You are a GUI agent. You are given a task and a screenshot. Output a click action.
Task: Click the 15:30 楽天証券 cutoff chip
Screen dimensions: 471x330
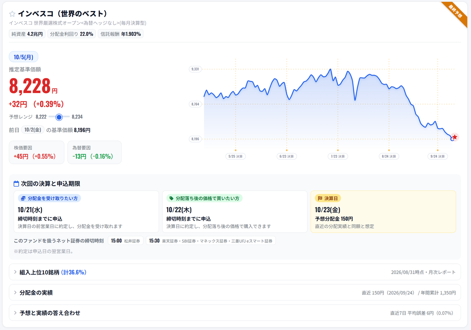click(x=211, y=241)
